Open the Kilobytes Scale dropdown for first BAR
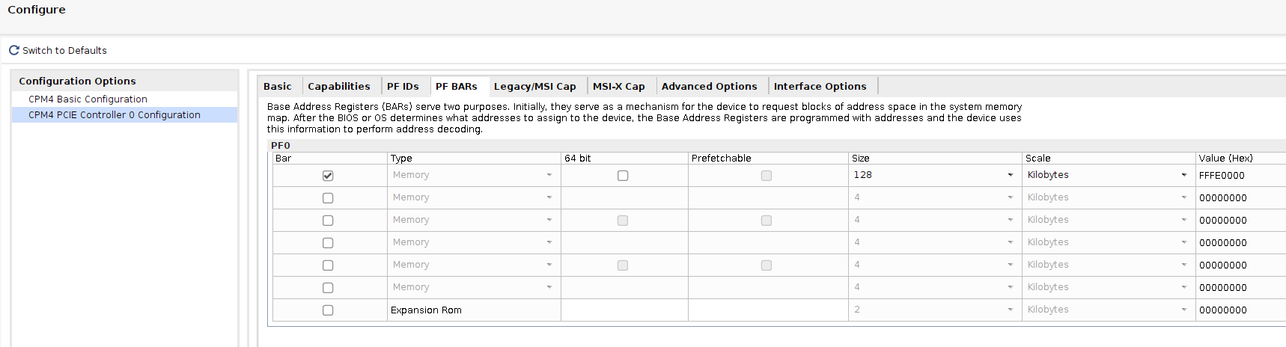1286x347 pixels. click(1108, 175)
